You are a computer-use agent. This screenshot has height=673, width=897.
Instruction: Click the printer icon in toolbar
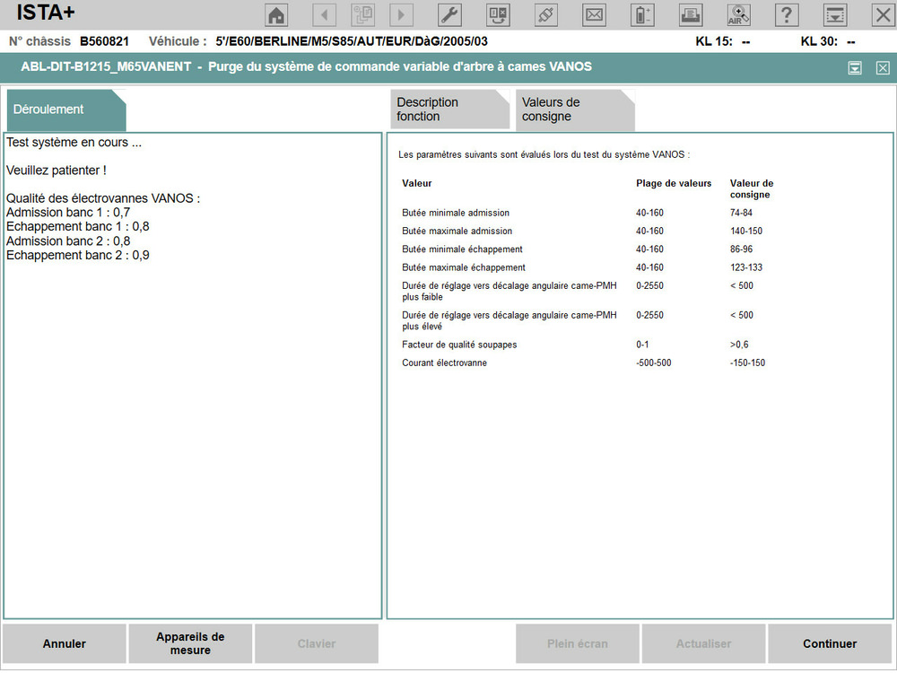pyautogui.click(x=691, y=15)
